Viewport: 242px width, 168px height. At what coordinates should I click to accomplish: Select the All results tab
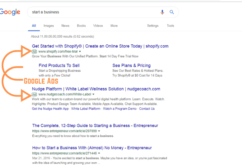[x=34, y=26]
